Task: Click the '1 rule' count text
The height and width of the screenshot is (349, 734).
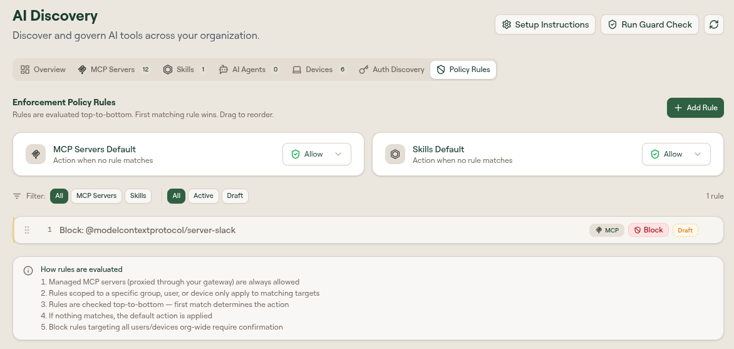Action: [715, 196]
